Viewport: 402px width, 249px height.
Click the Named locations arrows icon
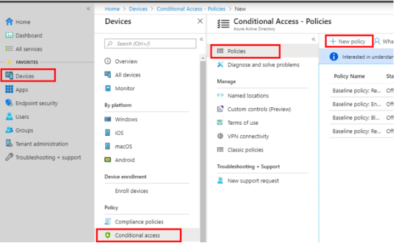pos(220,95)
